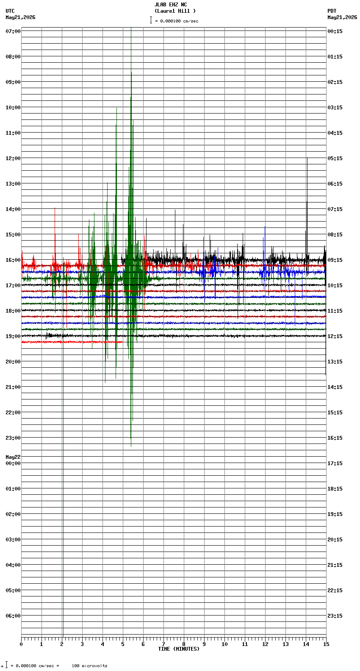Click the 10:00 UTC time label

coord(13,108)
